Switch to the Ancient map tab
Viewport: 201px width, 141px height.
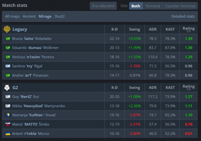coord(29,16)
